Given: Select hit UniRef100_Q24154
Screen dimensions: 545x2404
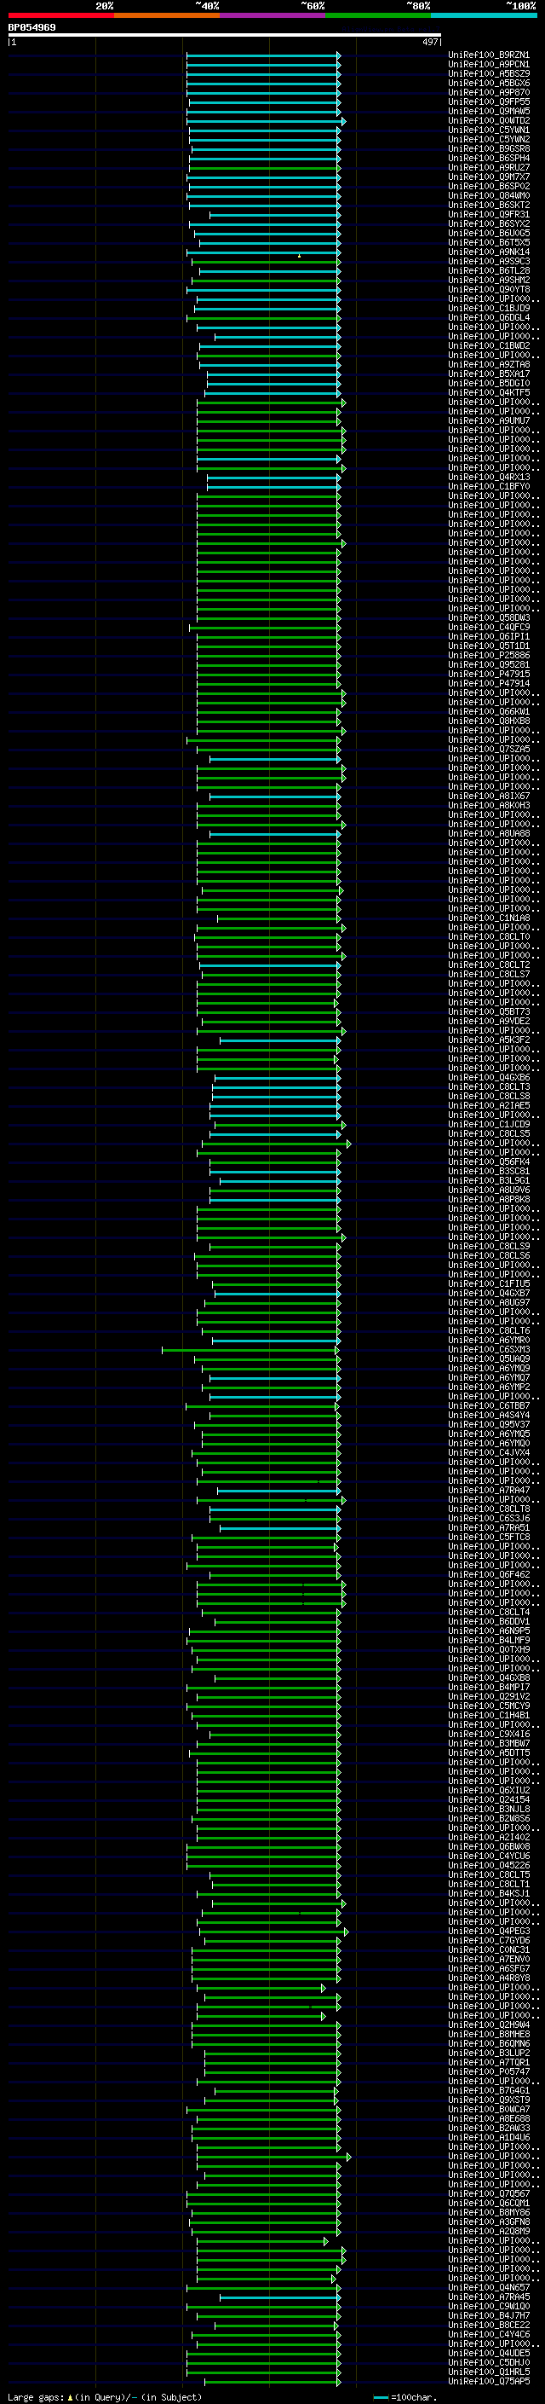Looking at the screenshot, I should pos(488,1799).
